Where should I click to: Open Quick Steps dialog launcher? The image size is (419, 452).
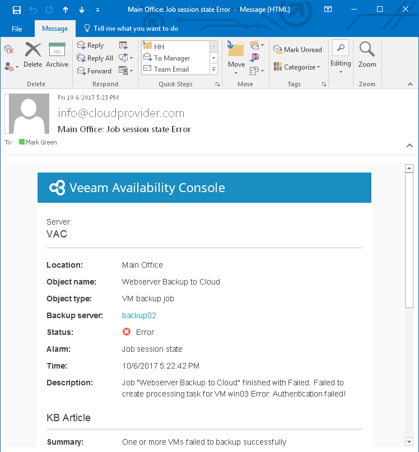point(217,84)
